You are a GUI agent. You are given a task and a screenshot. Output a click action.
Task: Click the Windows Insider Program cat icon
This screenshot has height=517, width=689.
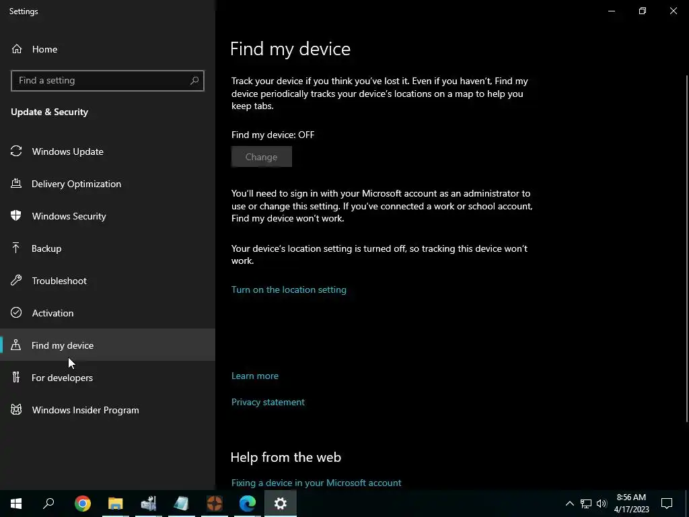[x=16, y=410]
